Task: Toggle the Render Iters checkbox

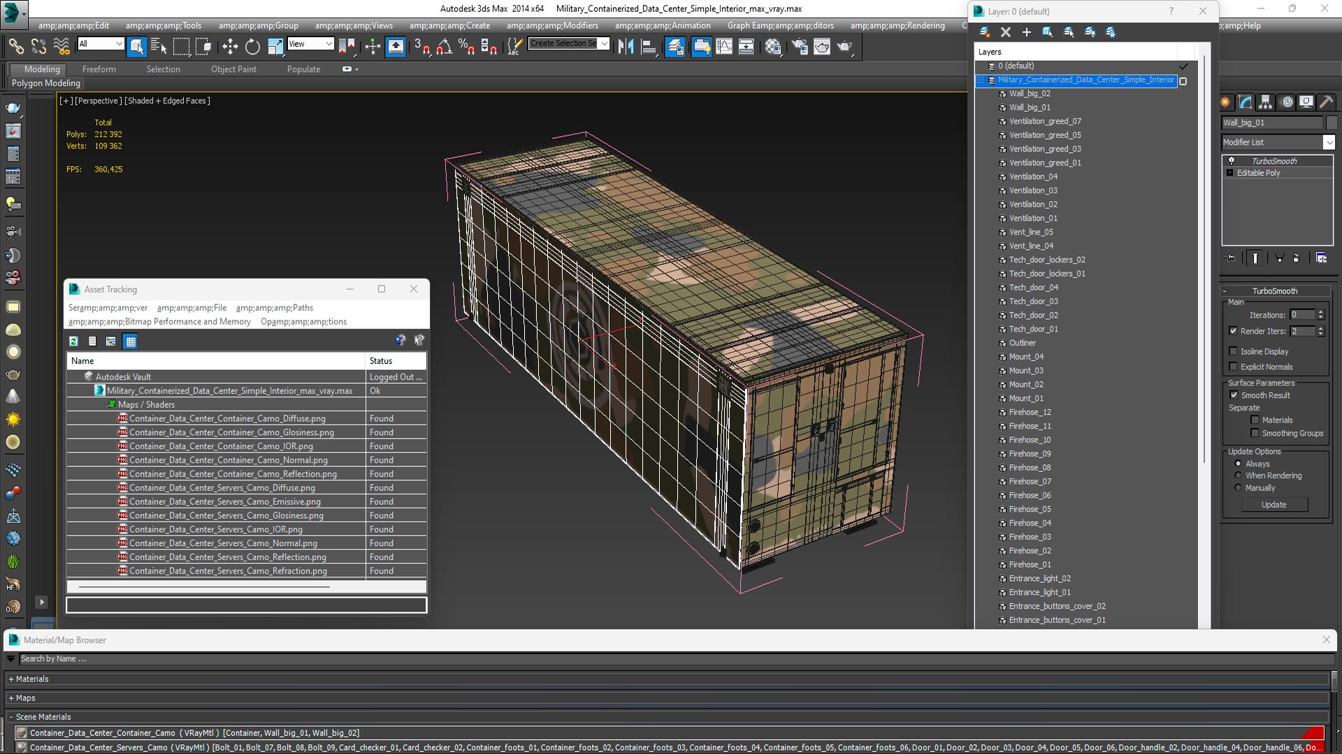Action: 1233,331
